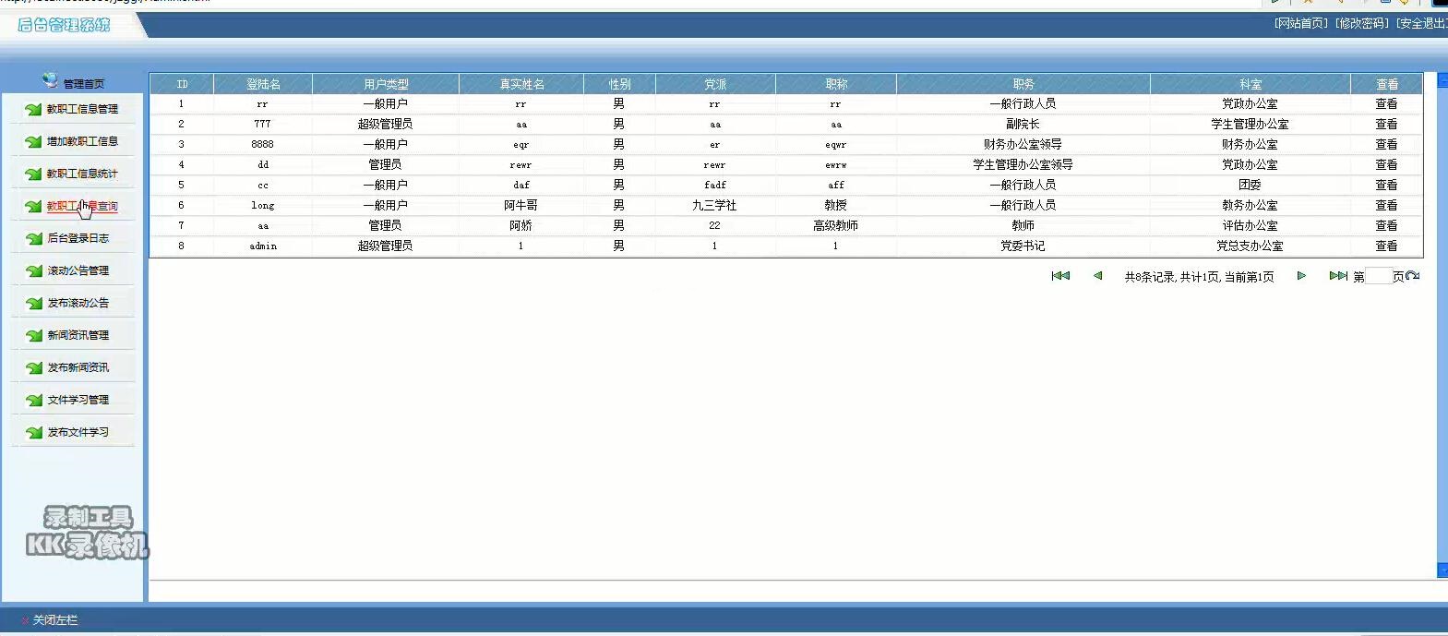
Task: Click 查看 in the 阿娇 row
Action: click(x=1386, y=225)
